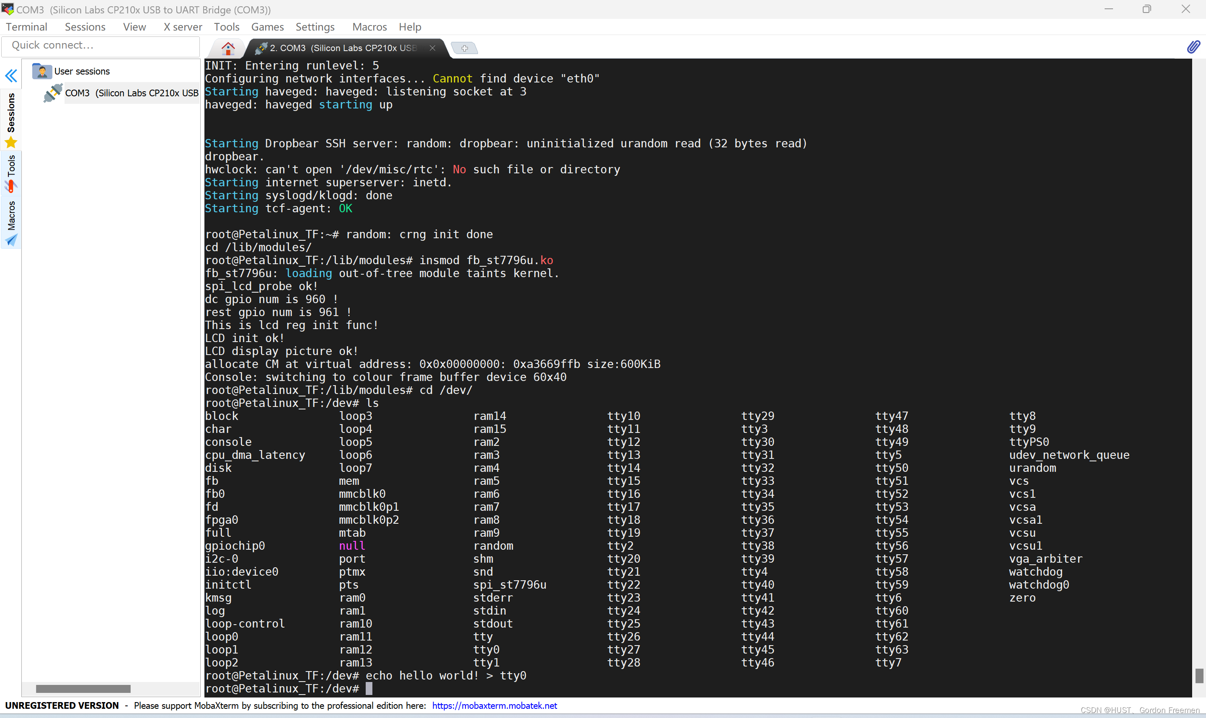Open the Terminal menu
Viewport: 1206px width, 718px height.
(x=26, y=27)
